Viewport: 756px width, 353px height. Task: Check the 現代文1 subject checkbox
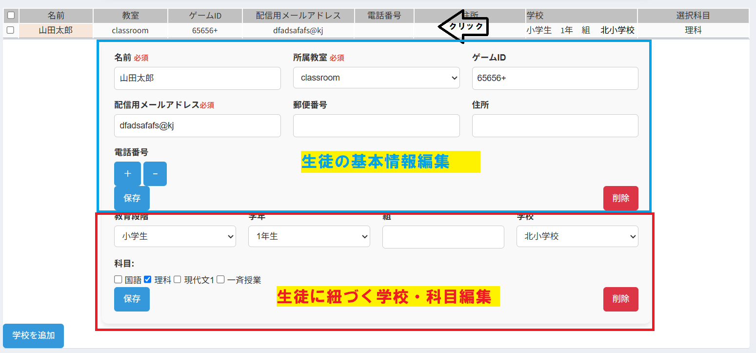pos(178,280)
